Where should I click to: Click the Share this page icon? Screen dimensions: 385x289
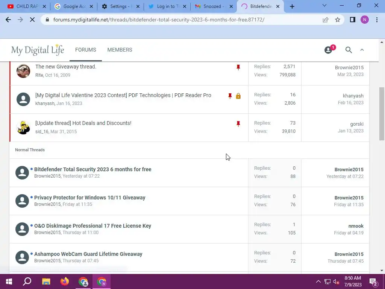(x=326, y=20)
